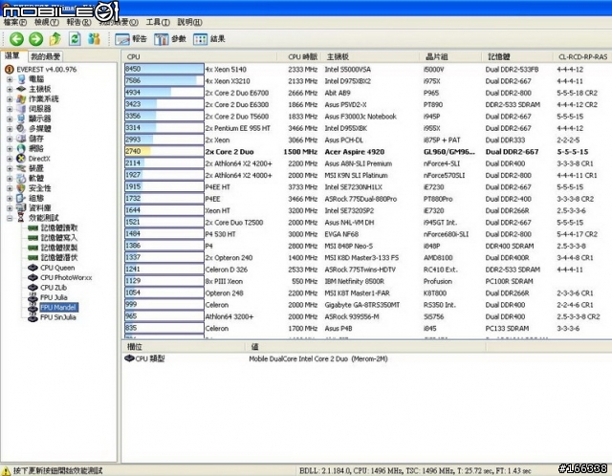The height and width of the screenshot is (476, 612).
Task: Expand the 電腦 tree node
Action: point(10,79)
